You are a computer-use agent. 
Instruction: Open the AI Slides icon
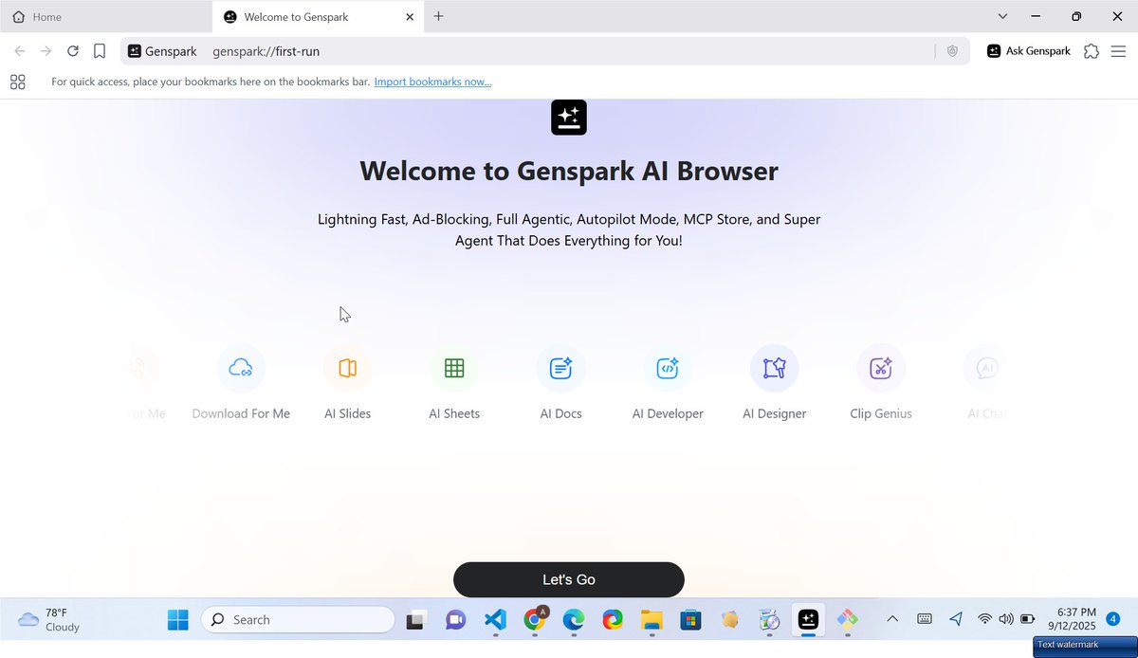coord(348,368)
